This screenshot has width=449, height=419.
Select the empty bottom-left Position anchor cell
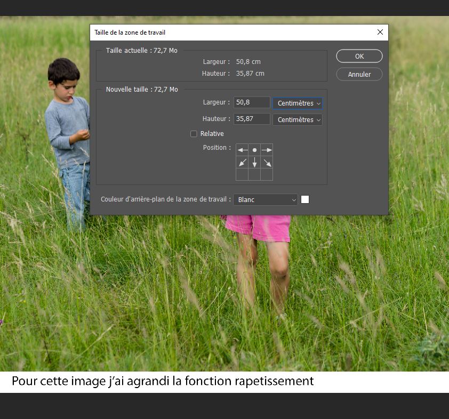pos(242,174)
